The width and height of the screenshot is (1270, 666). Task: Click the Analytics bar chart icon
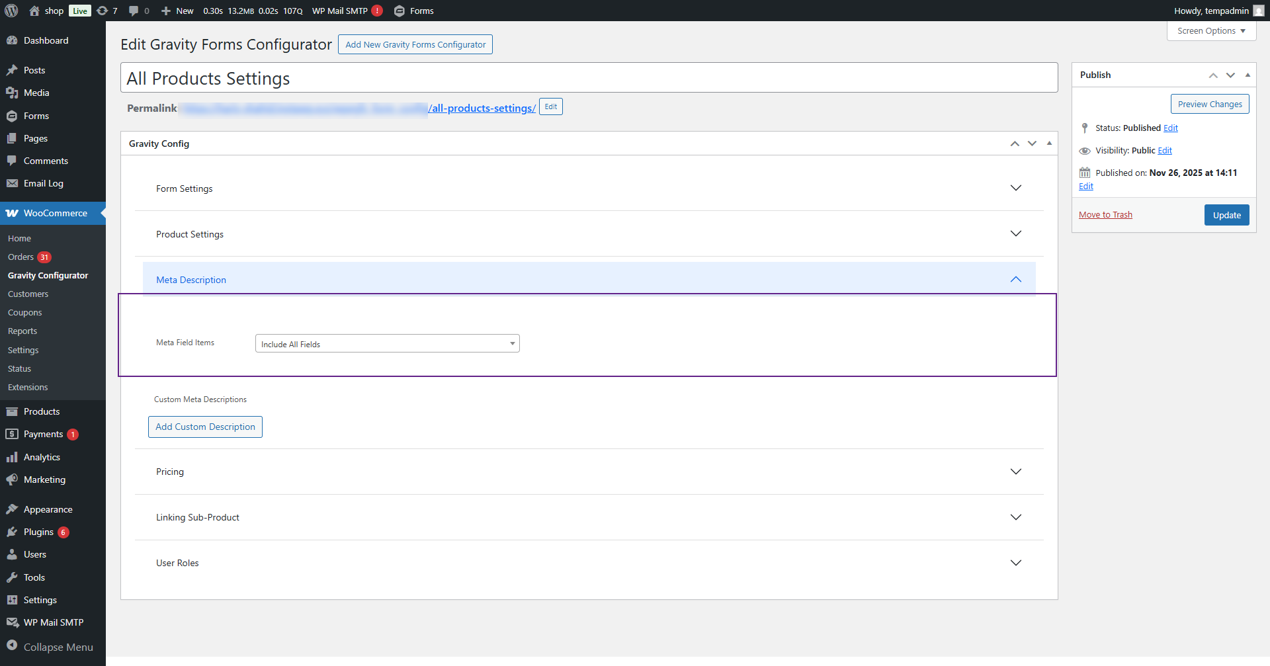[12, 457]
